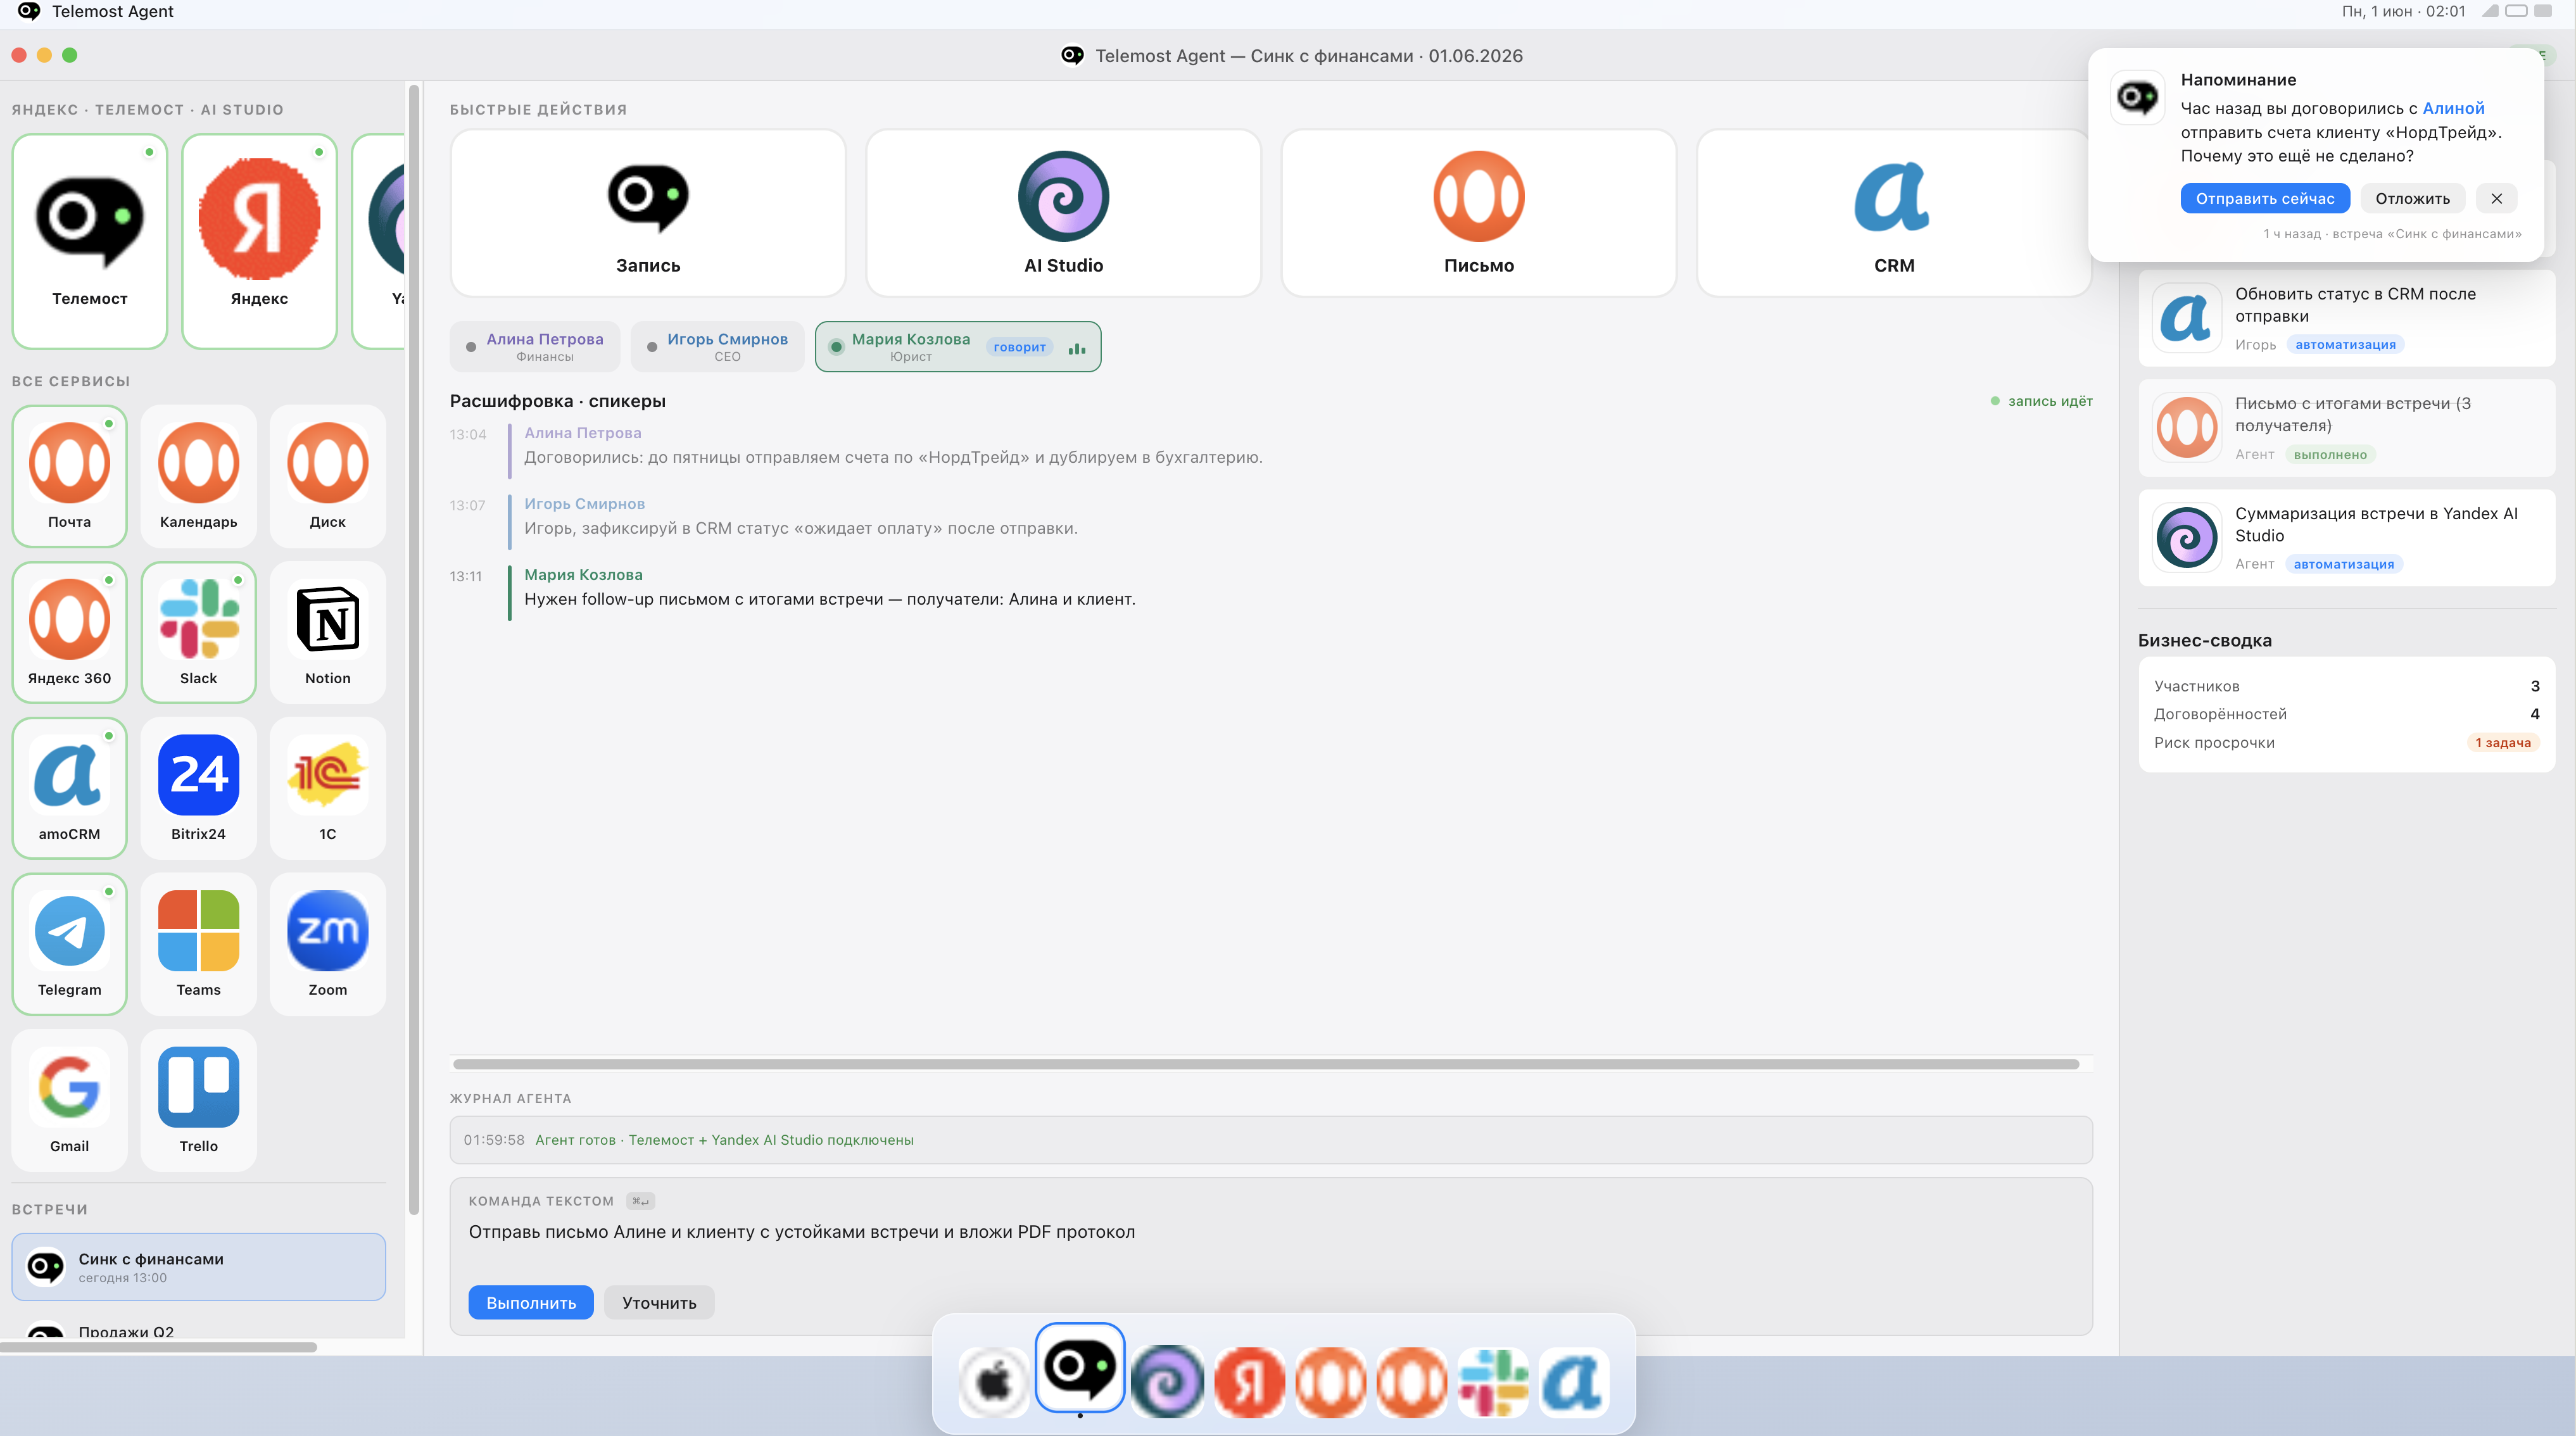Click the говорит badge on Мария Козлова

click(1019, 347)
